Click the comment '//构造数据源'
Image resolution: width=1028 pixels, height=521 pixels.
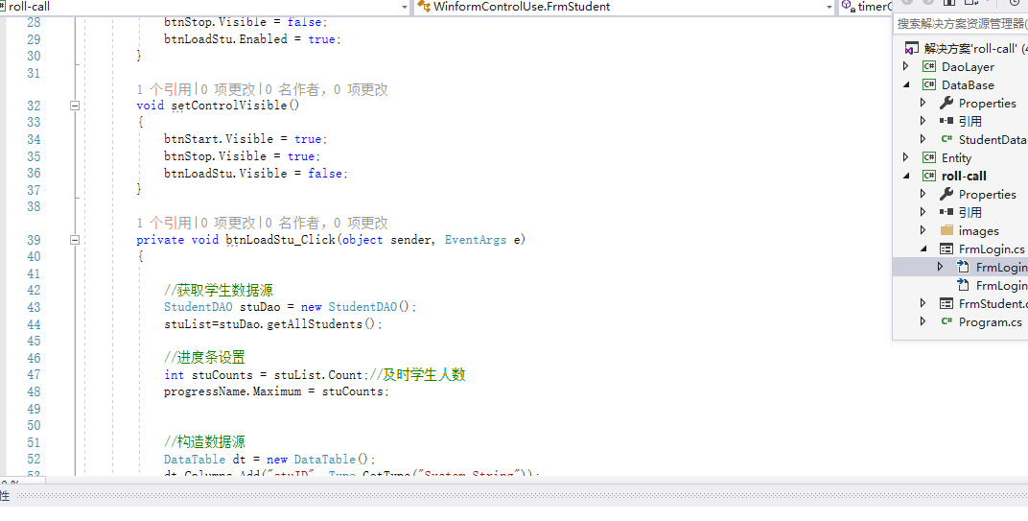pos(204,441)
